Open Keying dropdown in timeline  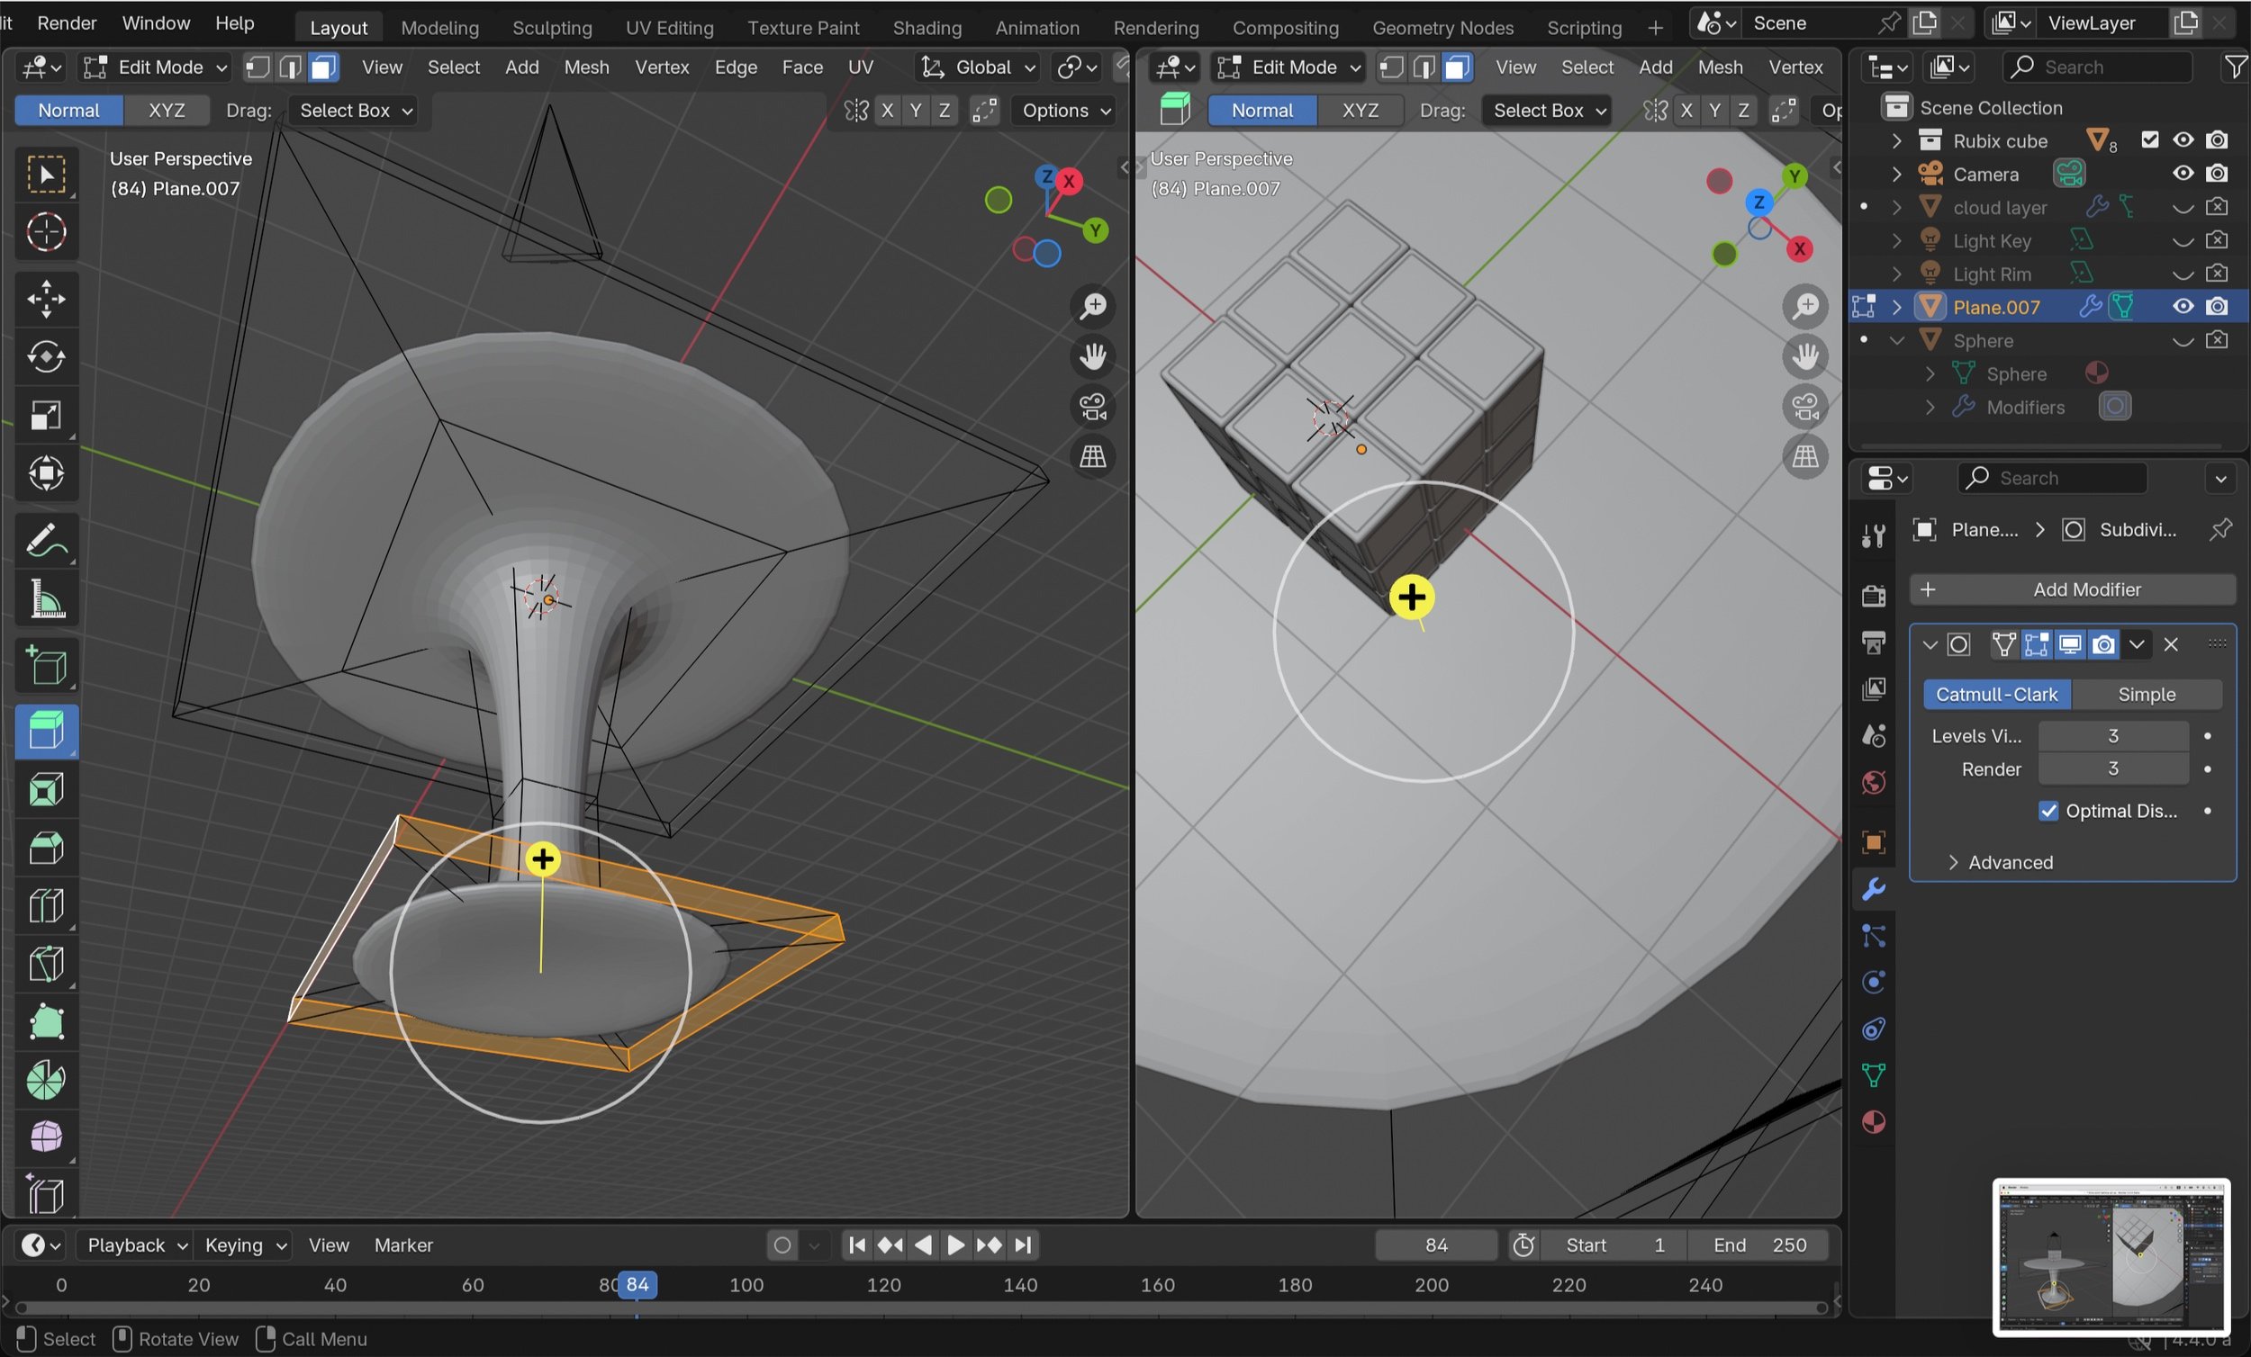[x=245, y=1245]
